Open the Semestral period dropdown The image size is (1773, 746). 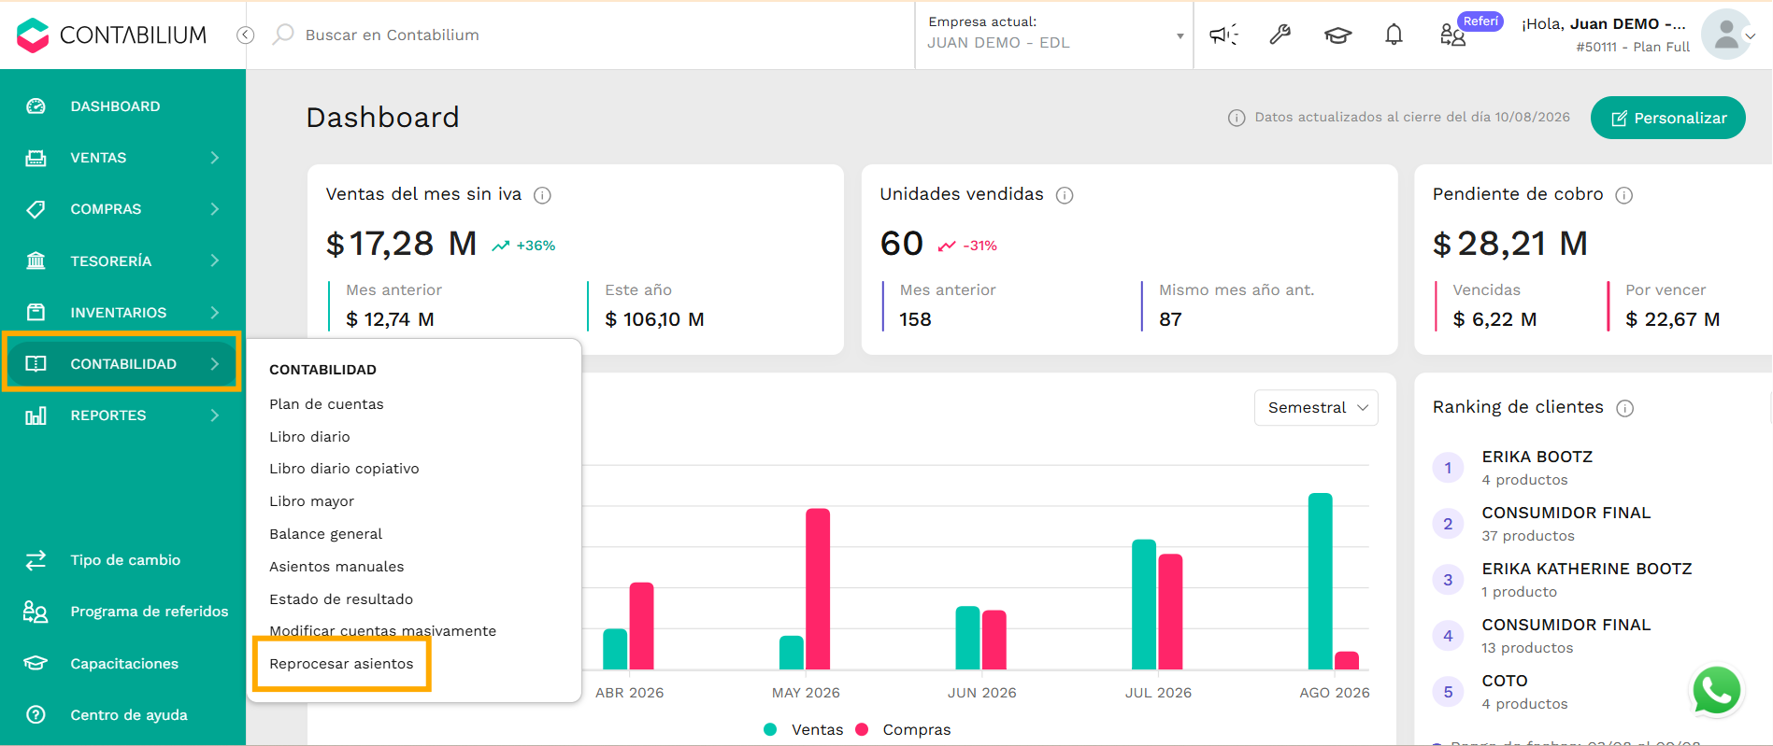pos(1316,408)
